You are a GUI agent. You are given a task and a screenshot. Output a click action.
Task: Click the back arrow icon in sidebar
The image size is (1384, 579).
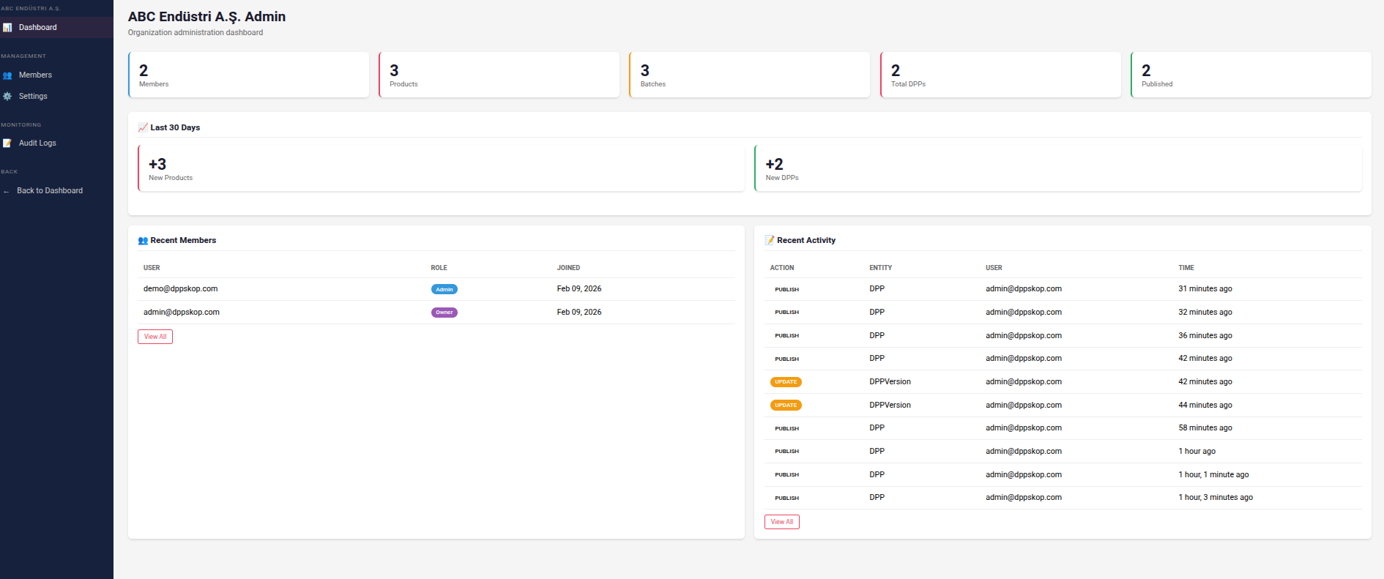pyautogui.click(x=7, y=191)
